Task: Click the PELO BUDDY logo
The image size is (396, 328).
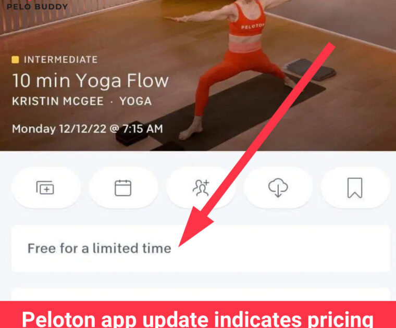Action: tap(38, 6)
